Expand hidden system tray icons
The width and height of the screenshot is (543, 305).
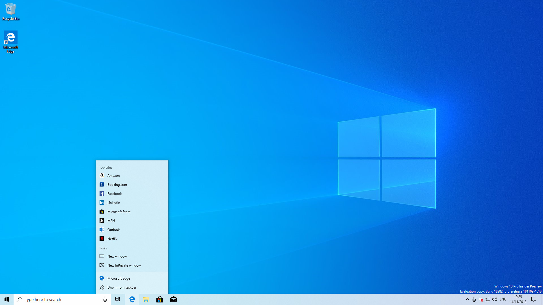467,299
